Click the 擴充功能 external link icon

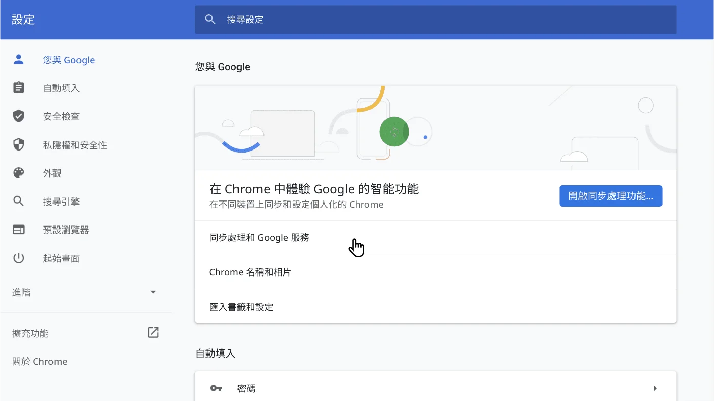coord(153,332)
